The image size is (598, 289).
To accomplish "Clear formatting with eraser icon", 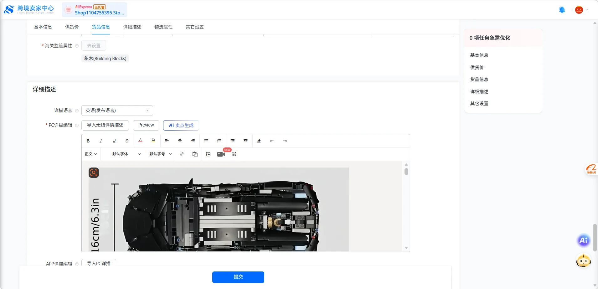I will (x=259, y=141).
